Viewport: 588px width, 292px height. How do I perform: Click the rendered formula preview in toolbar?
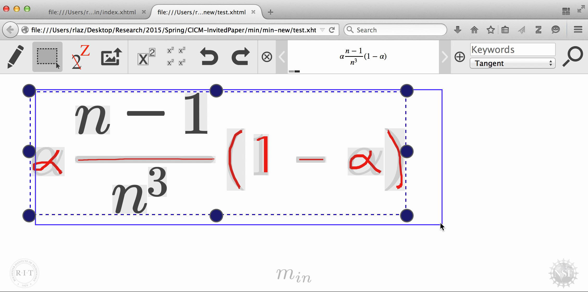coord(363,57)
